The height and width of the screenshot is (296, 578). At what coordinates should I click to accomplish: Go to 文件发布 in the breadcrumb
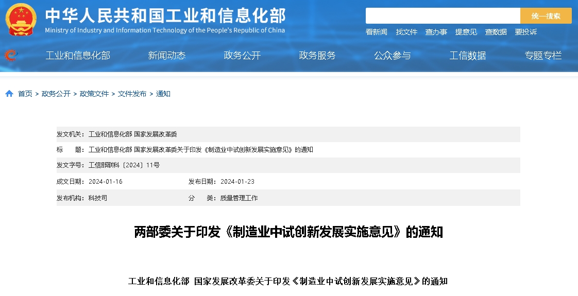click(x=132, y=94)
